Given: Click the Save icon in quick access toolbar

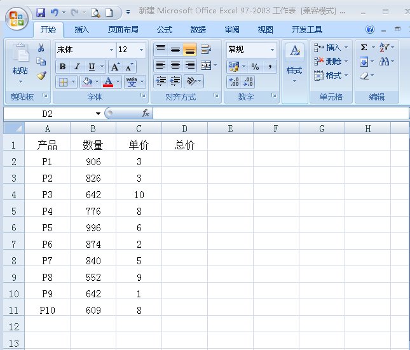Looking at the screenshot, I should click(41, 12).
